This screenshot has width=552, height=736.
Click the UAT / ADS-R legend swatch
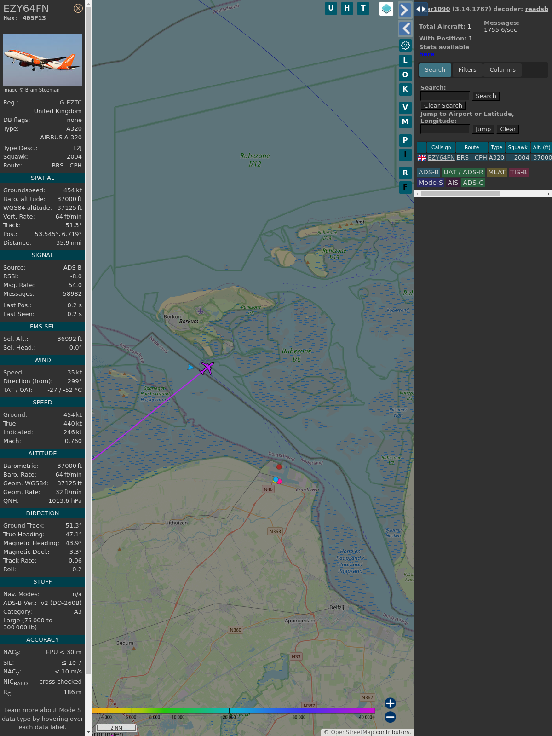point(463,172)
